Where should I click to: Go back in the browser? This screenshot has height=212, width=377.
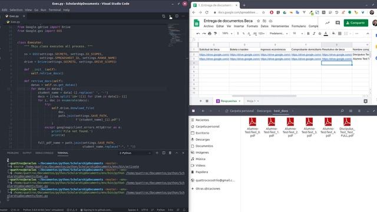pos(194,12)
